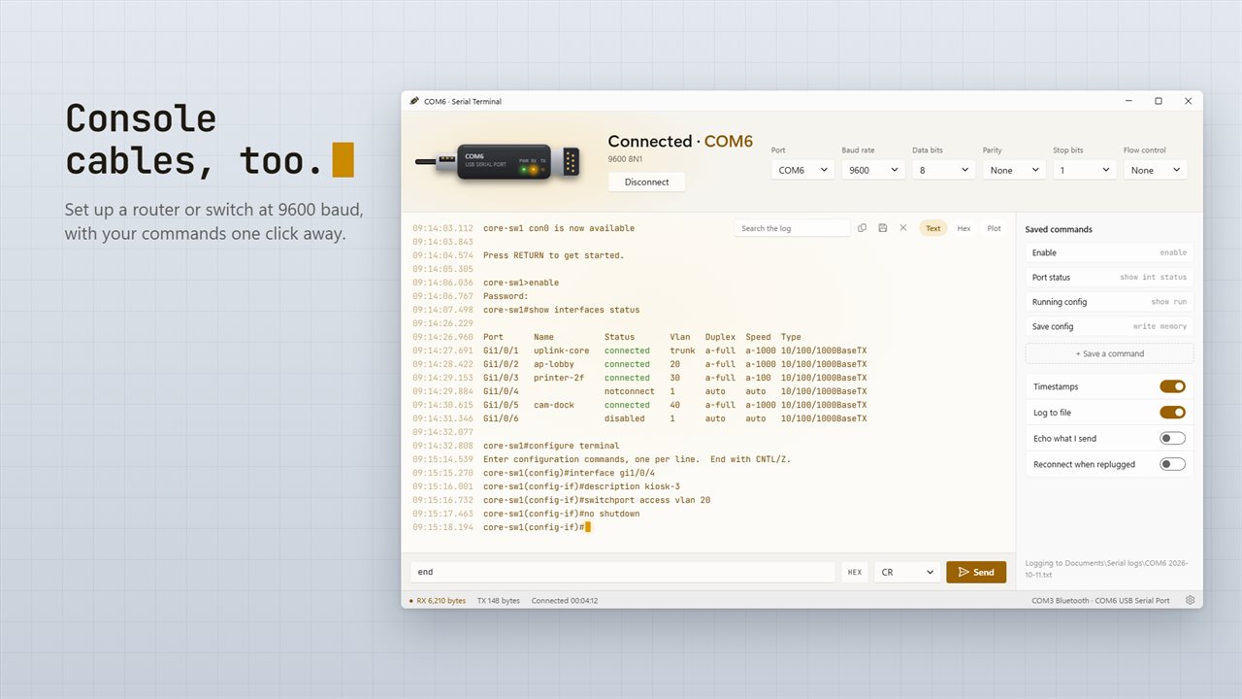Image resolution: width=1242 pixels, height=699 pixels.
Task: Click the USB serial adapter image
Action: [497, 163]
